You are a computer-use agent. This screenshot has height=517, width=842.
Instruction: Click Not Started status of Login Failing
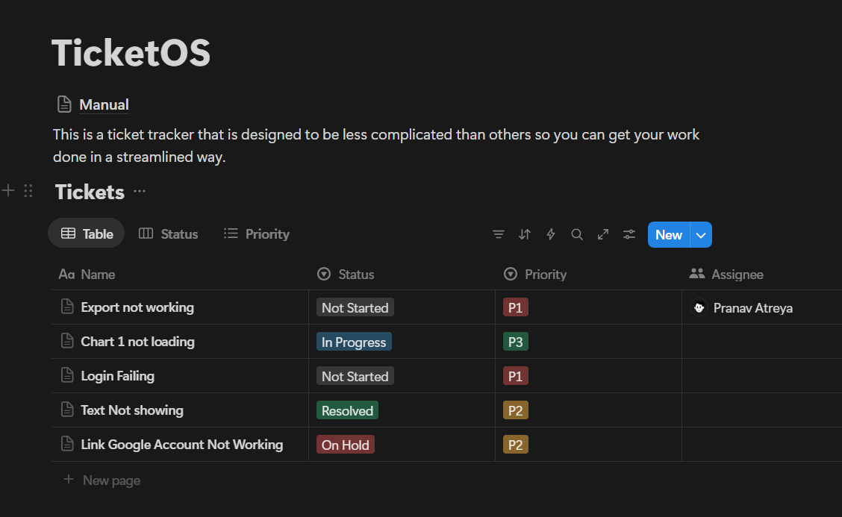[x=355, y=376]
